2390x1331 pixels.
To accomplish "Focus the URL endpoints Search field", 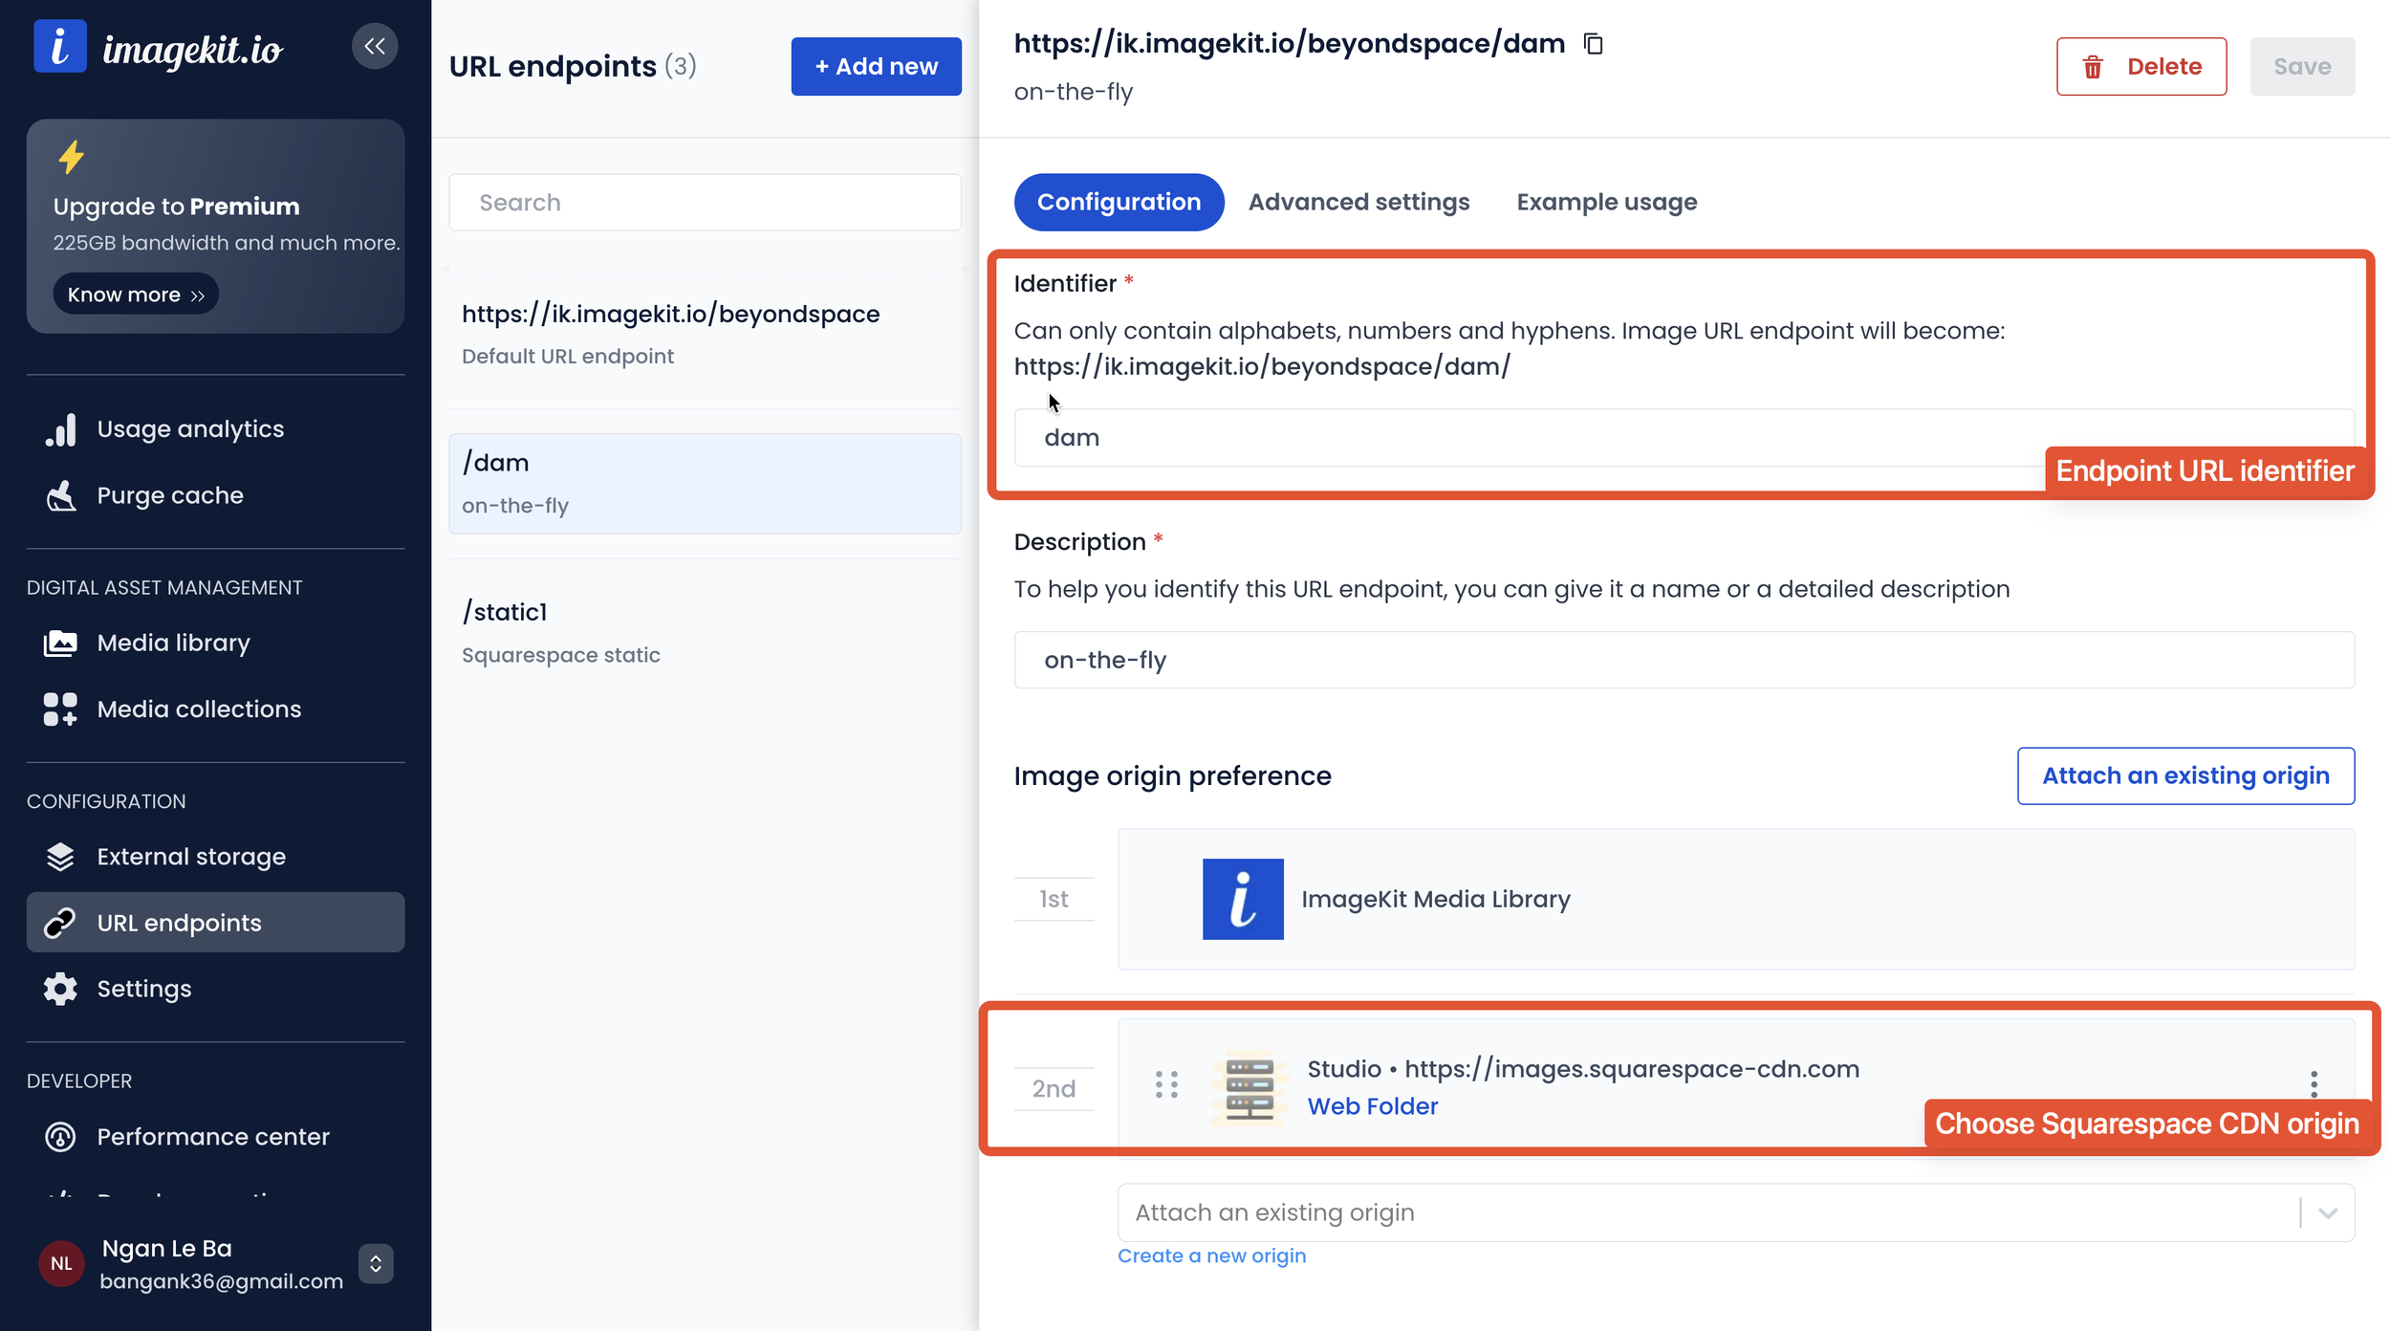I will click(705, 202).
